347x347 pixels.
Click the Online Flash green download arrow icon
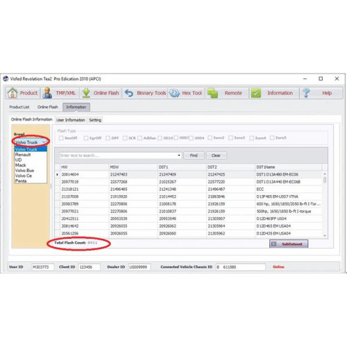pos(86,93)
